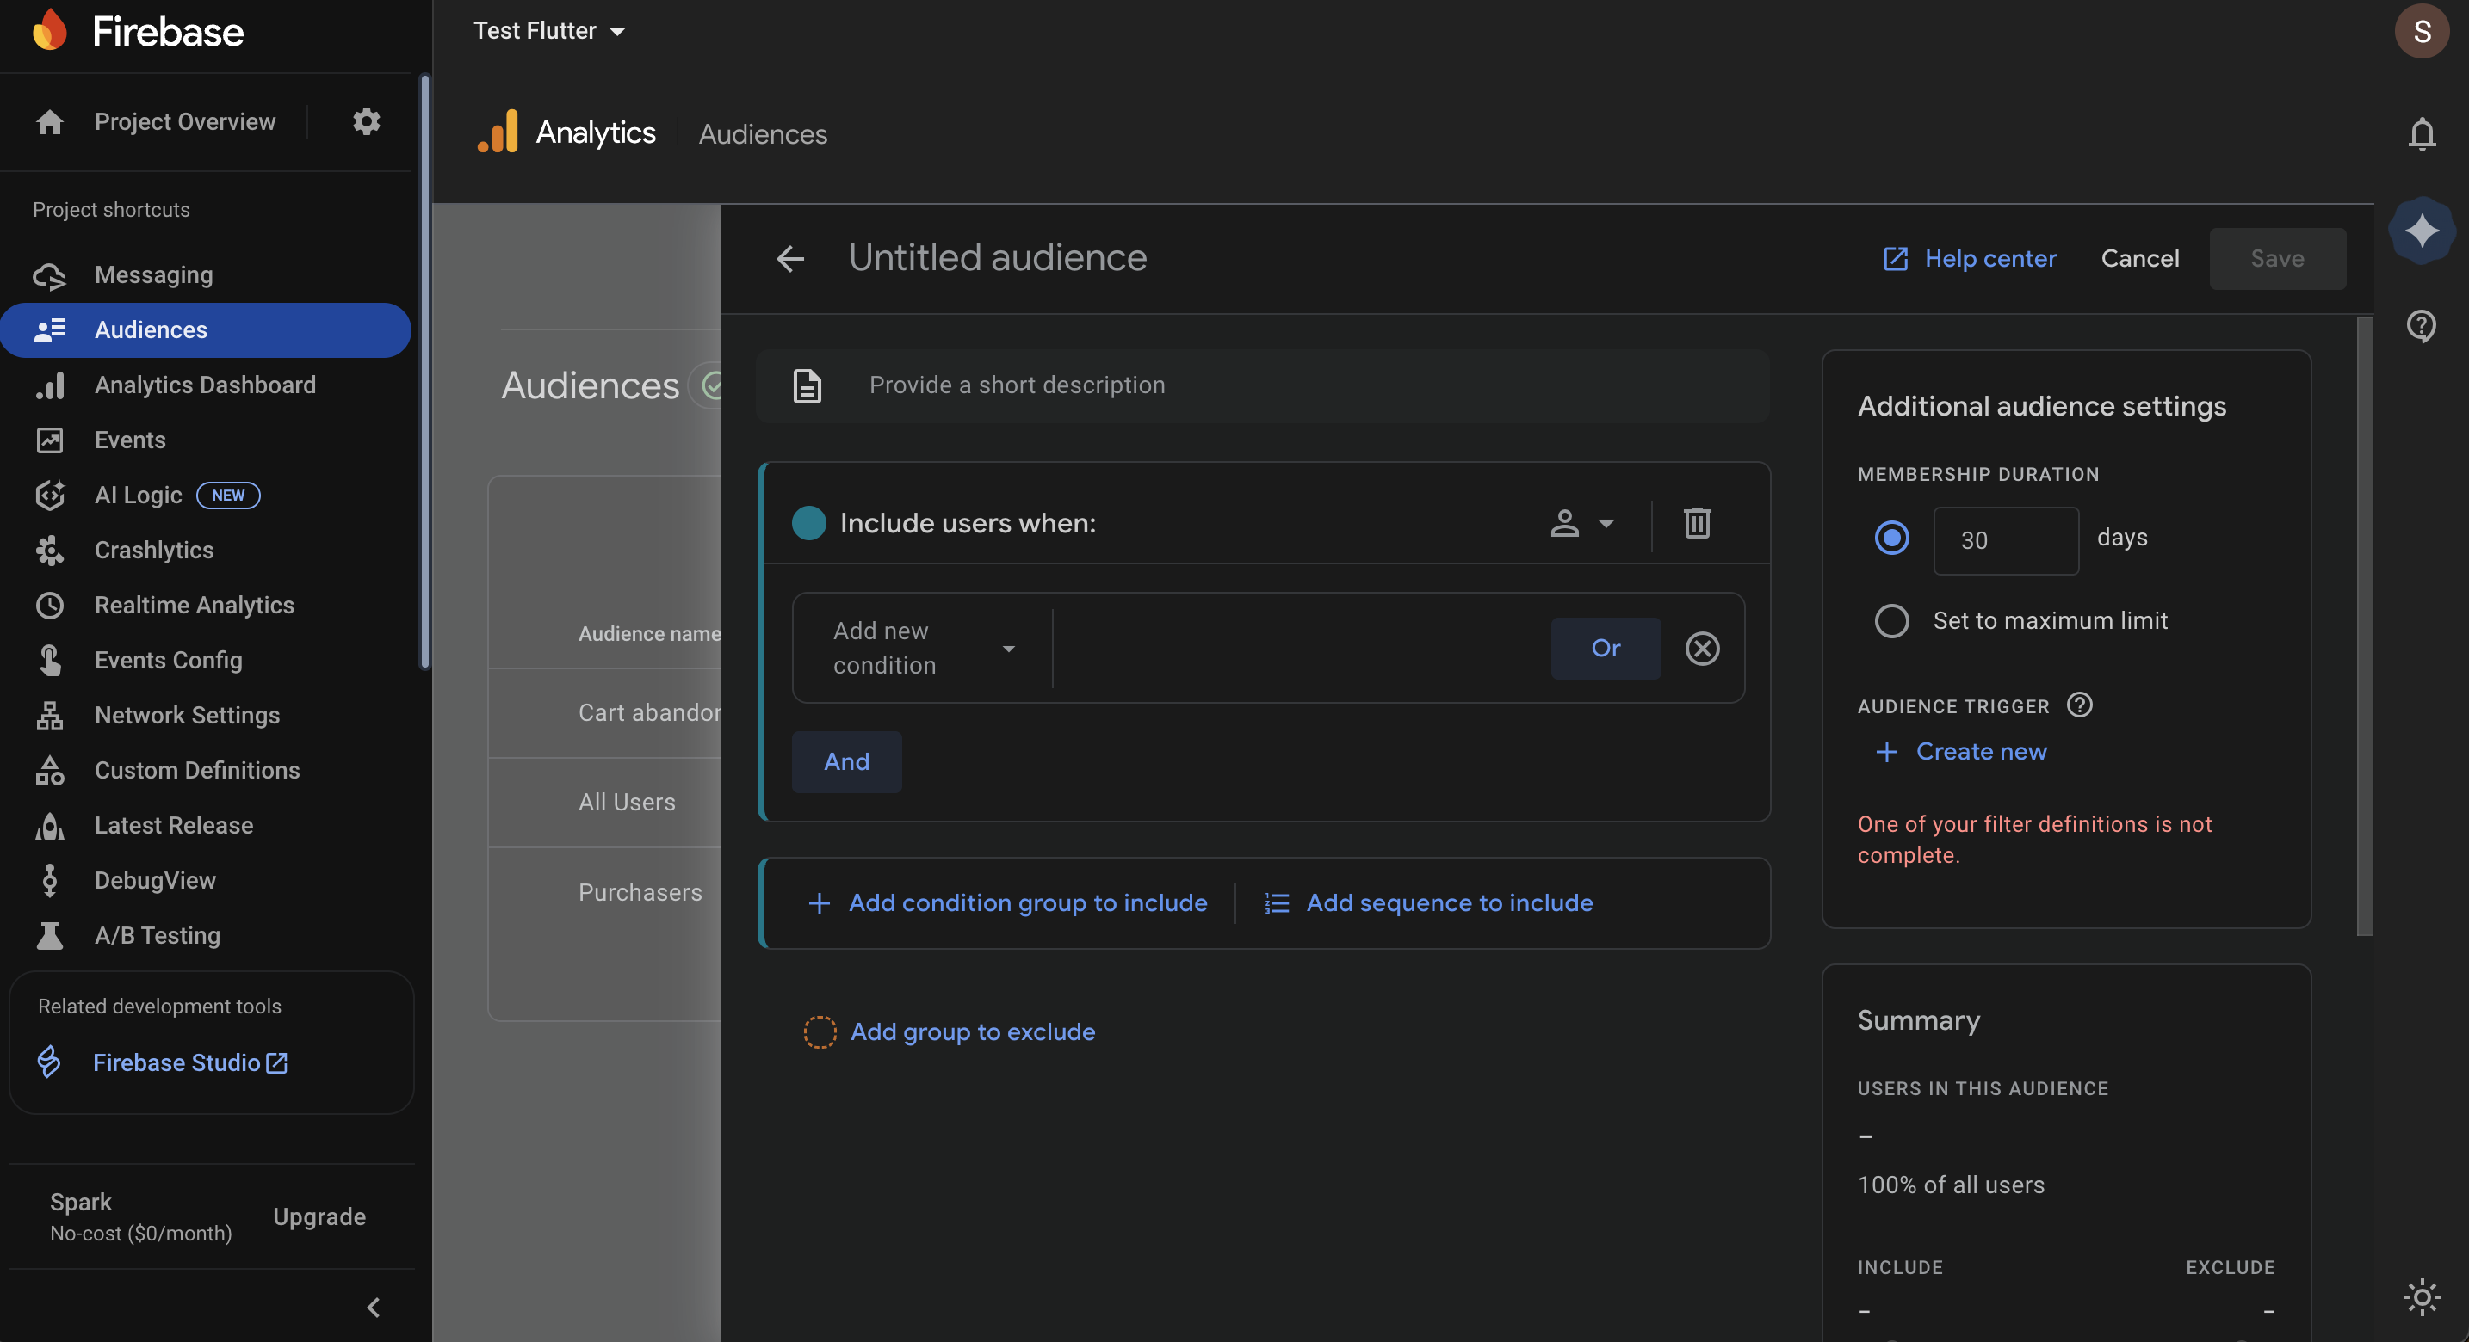
Task: Select the 30 days membership radio button
Action: [1891, 539]
